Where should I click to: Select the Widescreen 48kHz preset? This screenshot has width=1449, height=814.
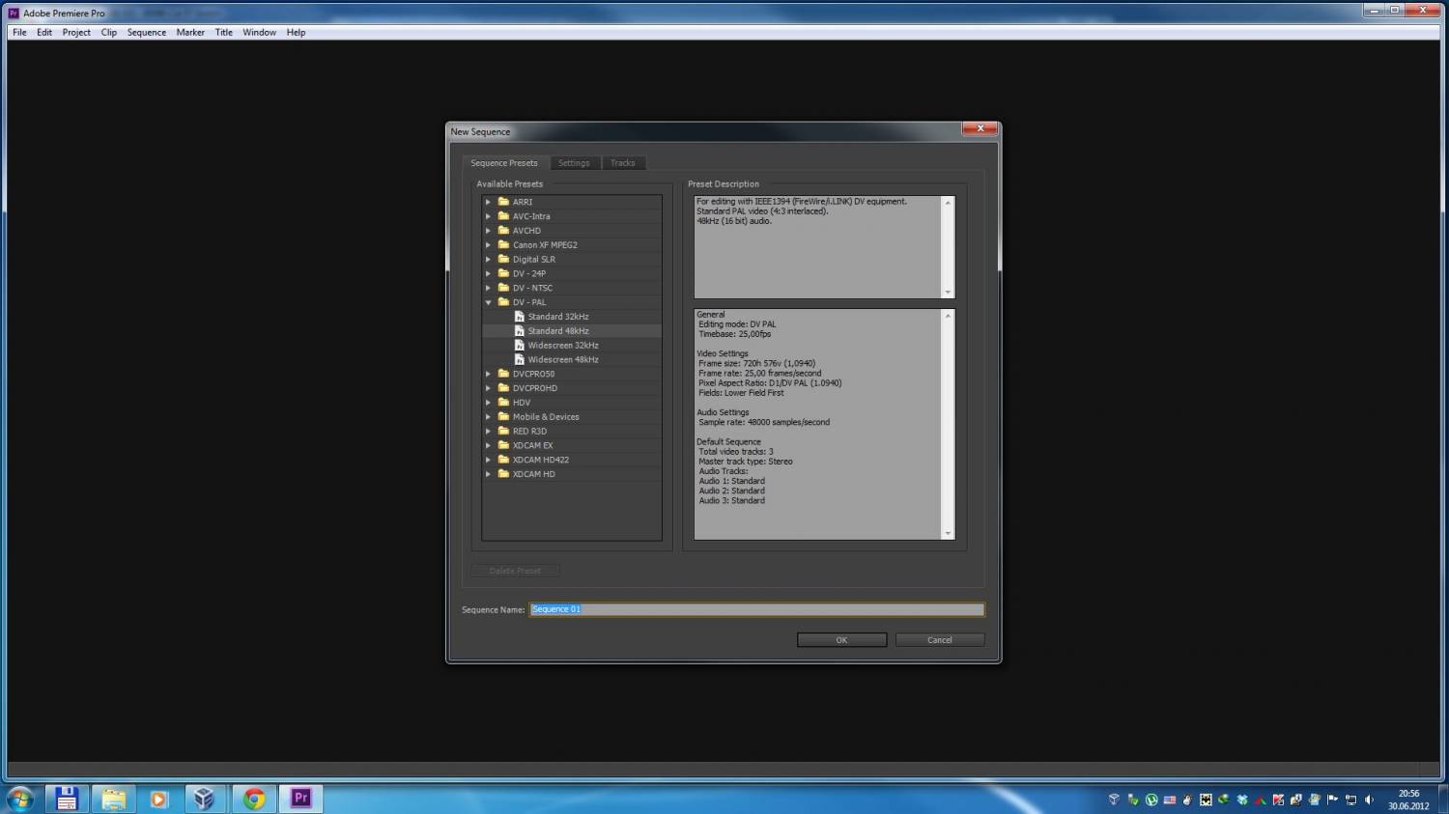[x=562, y=359]
